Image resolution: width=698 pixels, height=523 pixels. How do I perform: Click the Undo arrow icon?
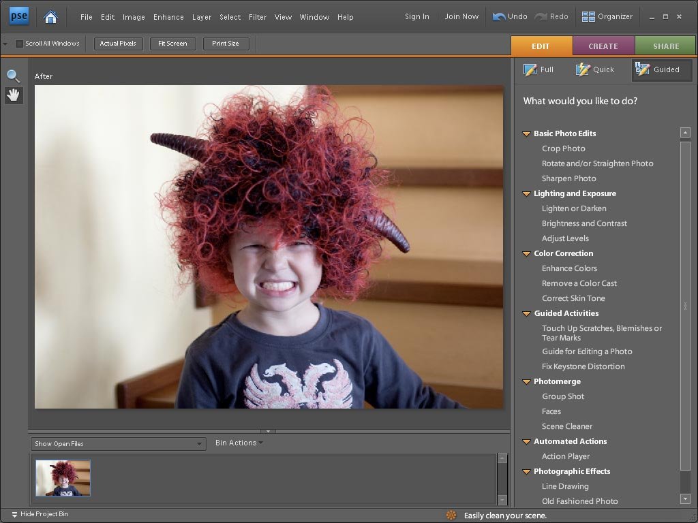coord(500,17)
